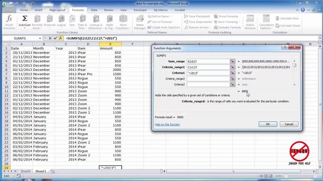Click Remove Arrows

pos(197,27)
